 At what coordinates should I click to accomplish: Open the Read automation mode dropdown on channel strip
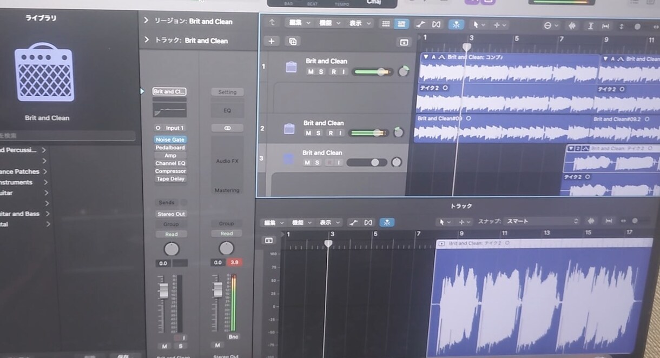[x=171, y=234]
